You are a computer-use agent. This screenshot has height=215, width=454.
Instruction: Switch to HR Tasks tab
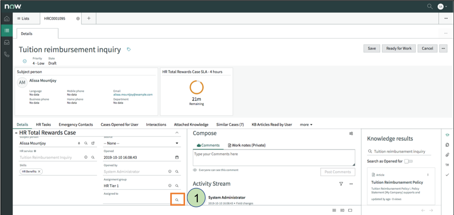43,124
